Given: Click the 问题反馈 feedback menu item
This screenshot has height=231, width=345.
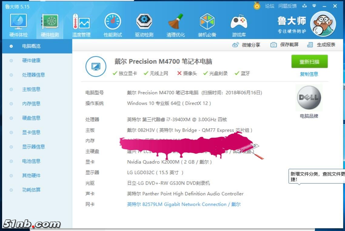Looking at the screenshot, I should (x=288, y=6).
